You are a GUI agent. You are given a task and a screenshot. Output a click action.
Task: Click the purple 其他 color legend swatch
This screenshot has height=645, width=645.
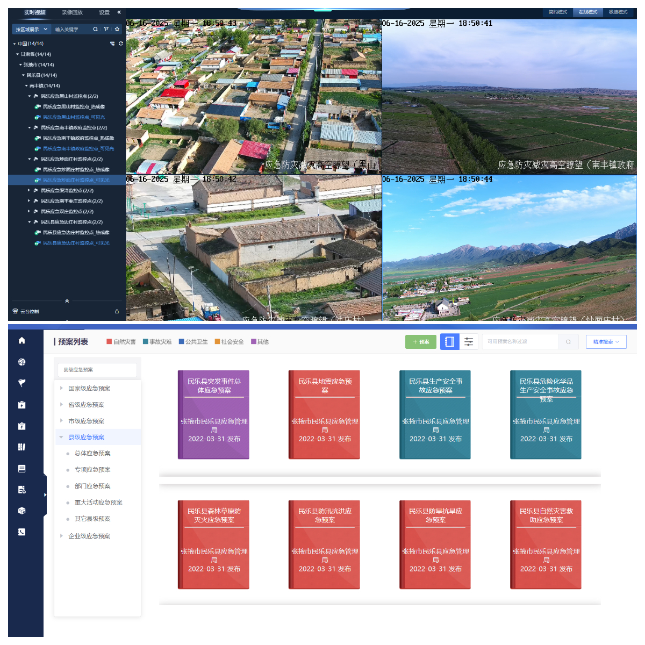click(x=254, y=342)
